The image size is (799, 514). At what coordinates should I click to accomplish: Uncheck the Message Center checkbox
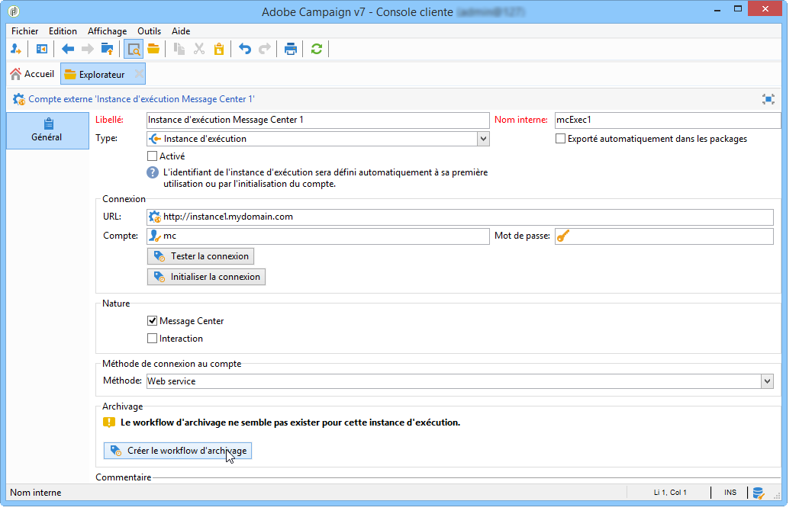tap(152, 321)
